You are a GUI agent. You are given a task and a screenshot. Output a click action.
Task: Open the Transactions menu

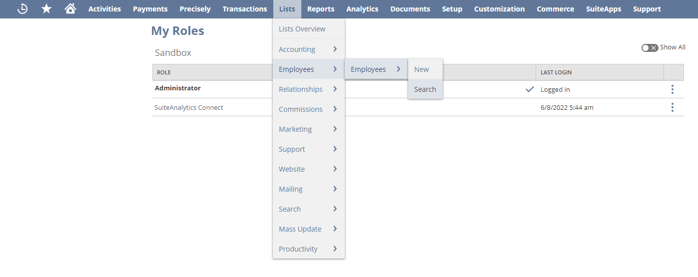pos(245,9)
